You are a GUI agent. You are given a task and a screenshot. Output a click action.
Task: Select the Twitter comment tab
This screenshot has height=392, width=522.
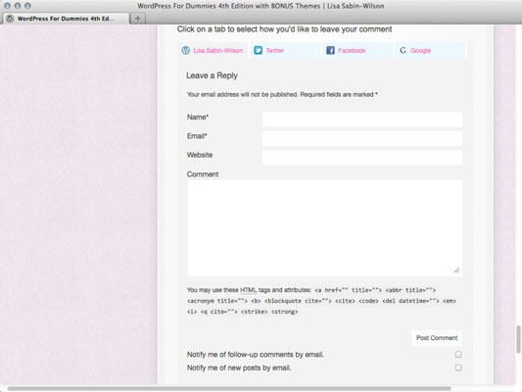tap(285, 51)
